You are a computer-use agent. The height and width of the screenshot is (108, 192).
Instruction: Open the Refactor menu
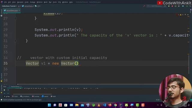[40, 2]
